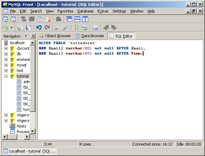Click the picture viewer toolbar icon

[x=95, y=28]
